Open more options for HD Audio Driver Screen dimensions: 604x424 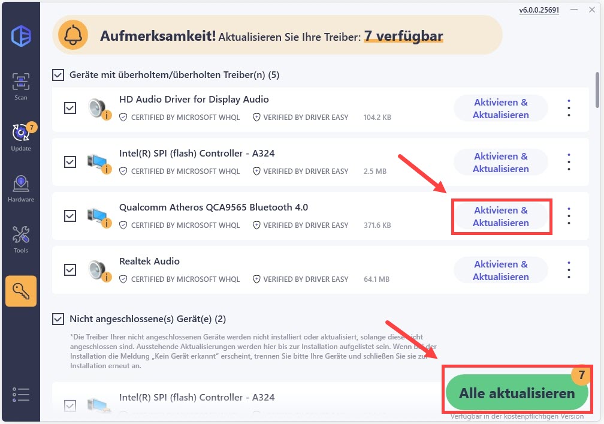[x=569, y=109]
